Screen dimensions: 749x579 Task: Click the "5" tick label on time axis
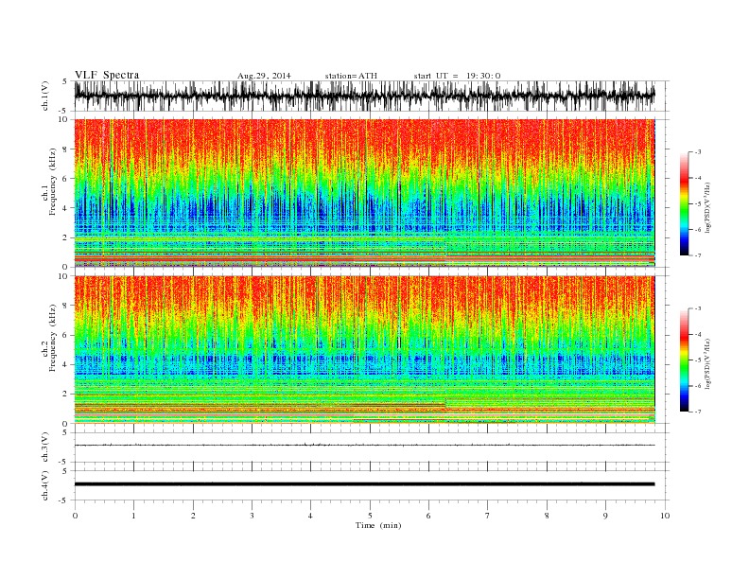pos(370,516)
